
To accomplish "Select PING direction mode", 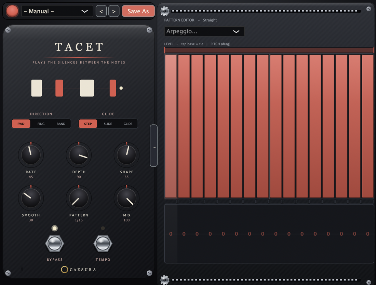I will click(x=41, y=124).
